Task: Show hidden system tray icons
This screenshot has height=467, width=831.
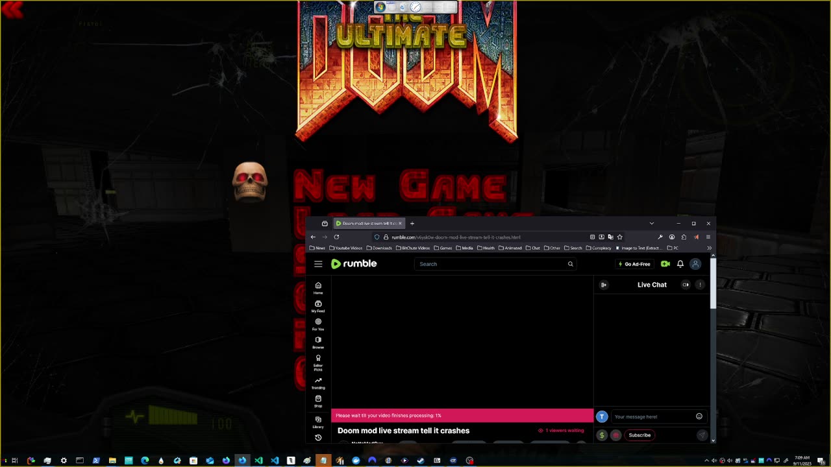Action: point(706,461)
